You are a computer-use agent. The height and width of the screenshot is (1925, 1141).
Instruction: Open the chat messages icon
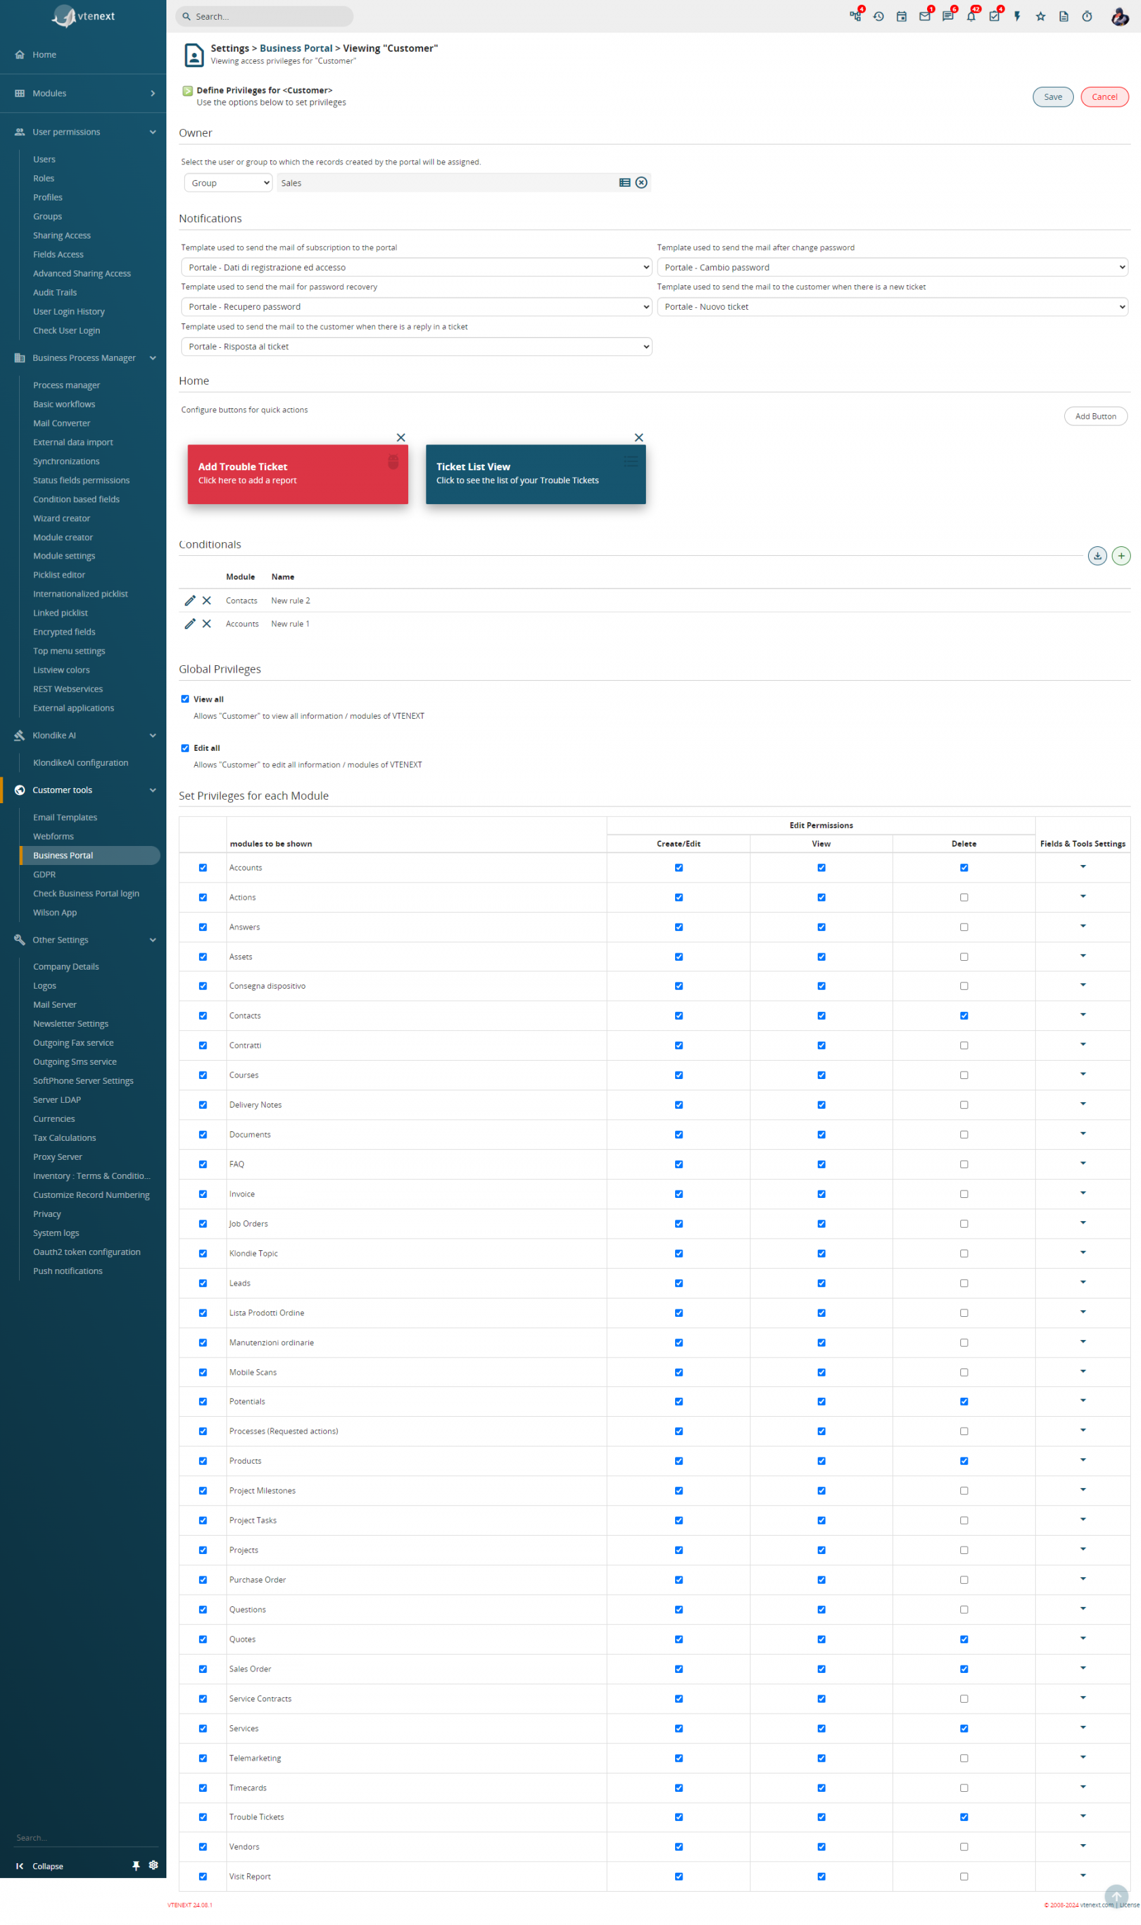pos(947,16)
